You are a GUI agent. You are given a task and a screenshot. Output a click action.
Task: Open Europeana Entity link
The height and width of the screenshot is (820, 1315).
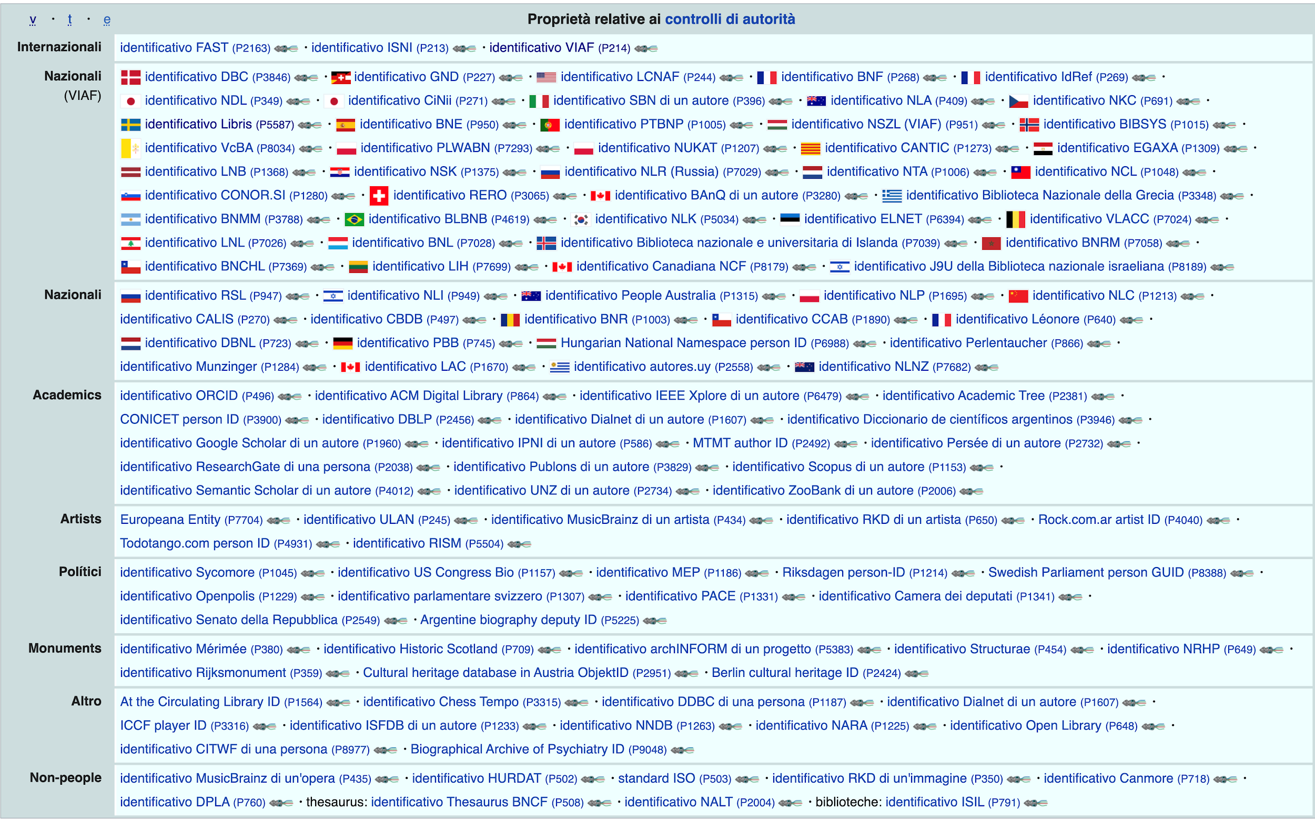tap(191, 520)
